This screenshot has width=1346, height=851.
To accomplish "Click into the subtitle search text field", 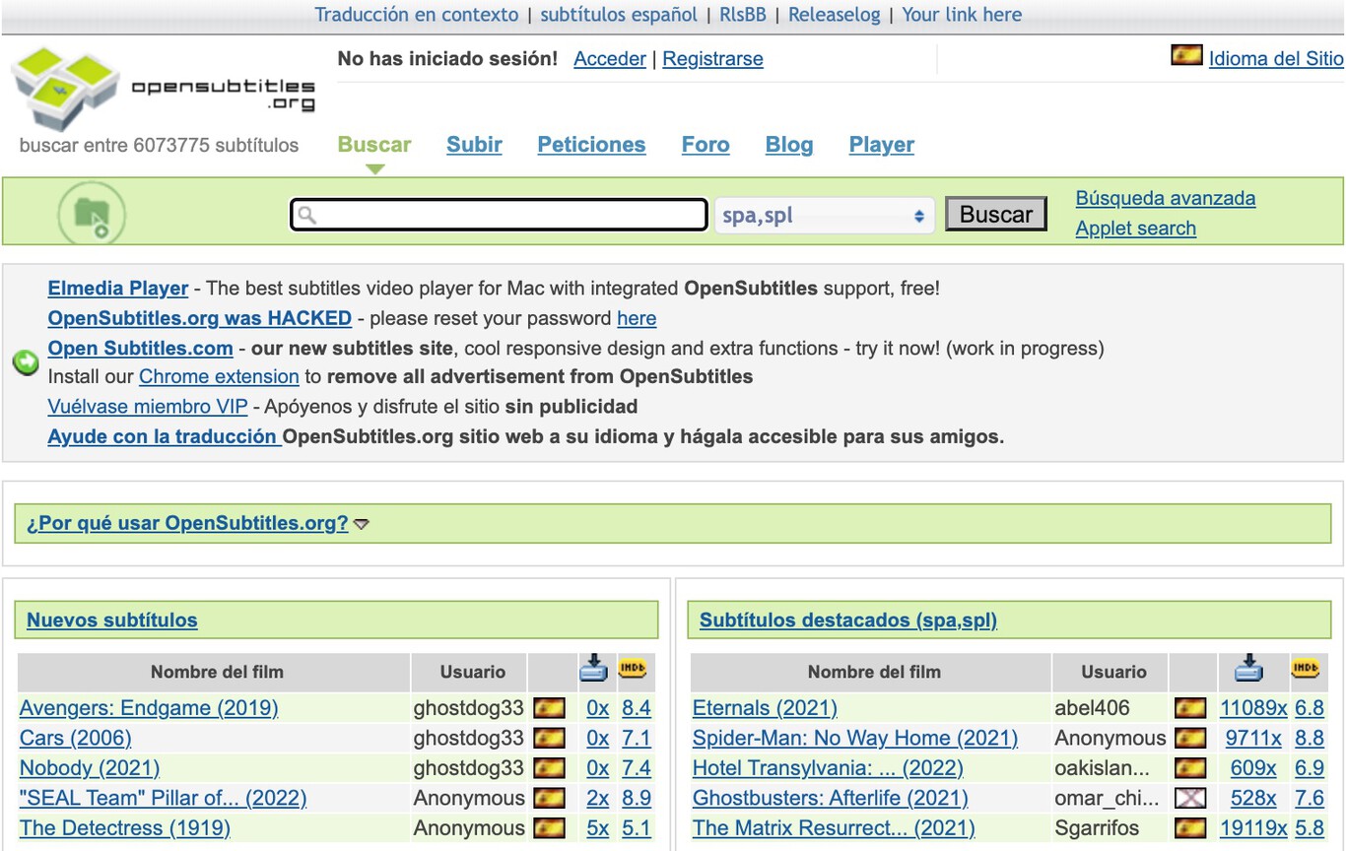I will tap(499, 215).
